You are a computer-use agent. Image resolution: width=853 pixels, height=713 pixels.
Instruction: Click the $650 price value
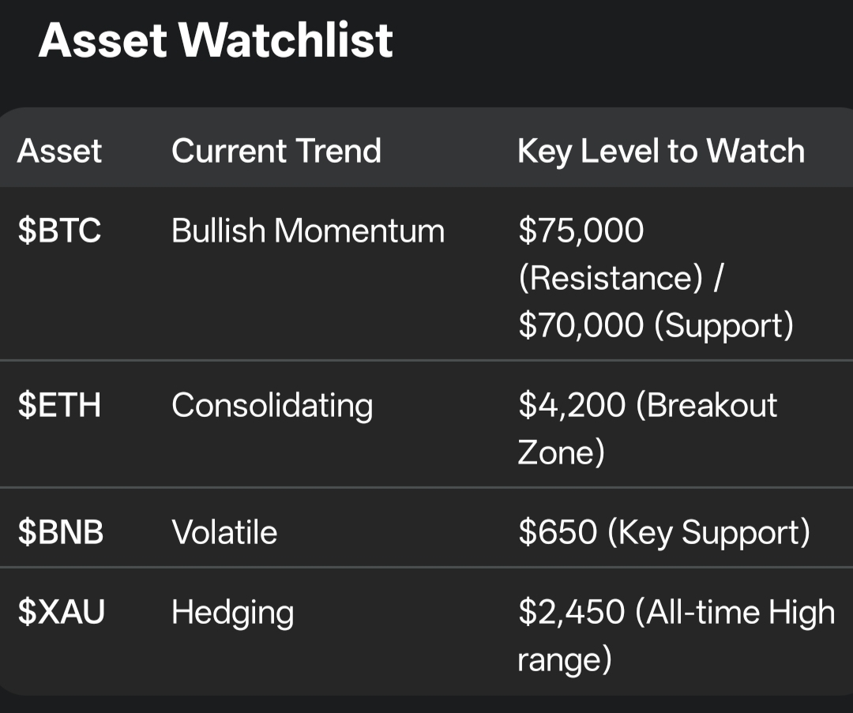(558, 532)
